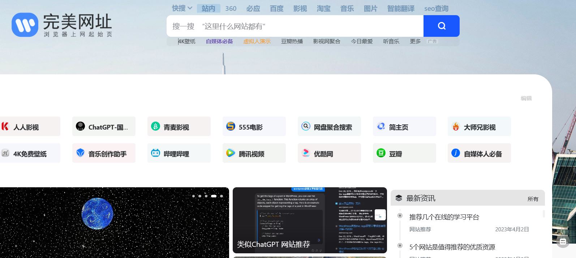The image size is (576, 258).
Task: Click the 最新资讯 layers icon
Action: 399,198
